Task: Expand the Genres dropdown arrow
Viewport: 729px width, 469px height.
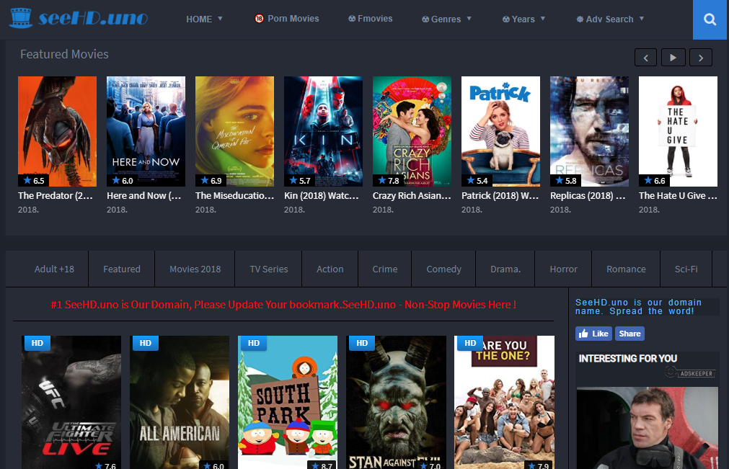Action: [x=469, y=19]
